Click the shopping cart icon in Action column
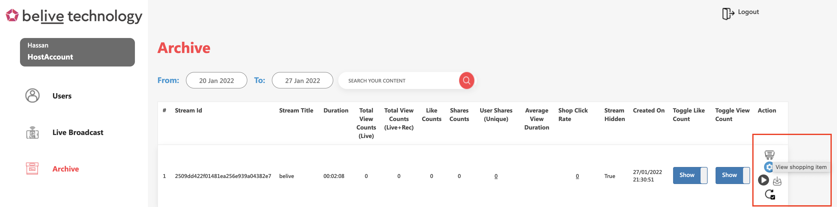The image size is (837, 207). [770, 155]
